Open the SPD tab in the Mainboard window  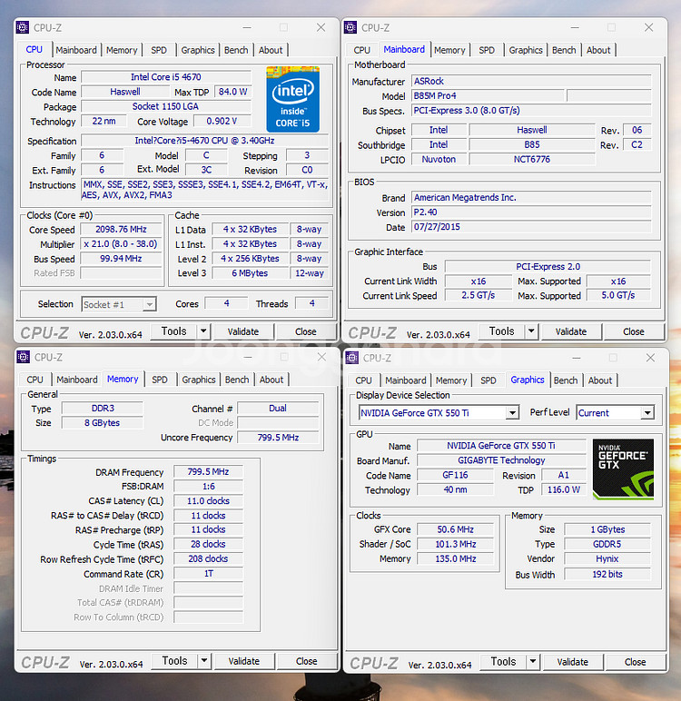click(487, 50)
